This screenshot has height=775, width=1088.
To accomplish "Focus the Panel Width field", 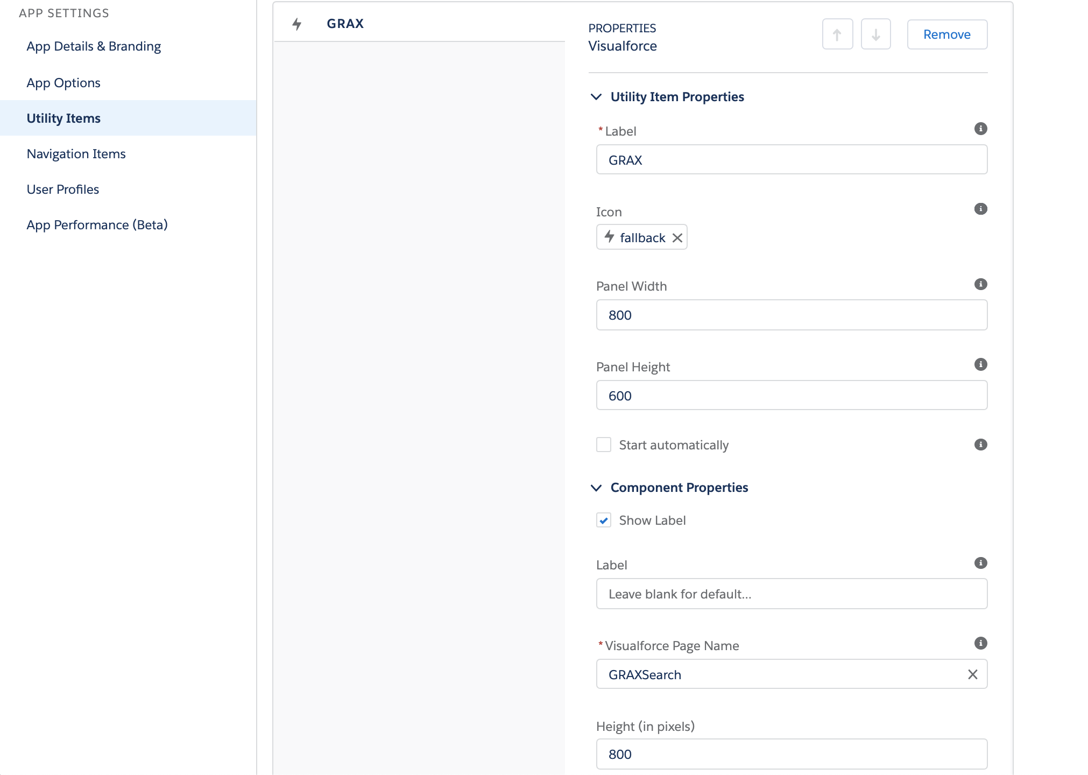I will (x=792, y=315).
